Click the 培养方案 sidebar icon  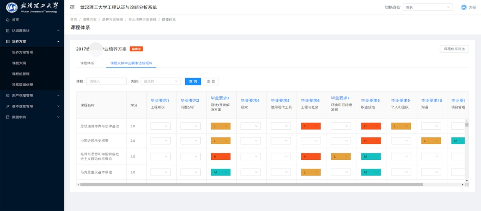[8, 41]
